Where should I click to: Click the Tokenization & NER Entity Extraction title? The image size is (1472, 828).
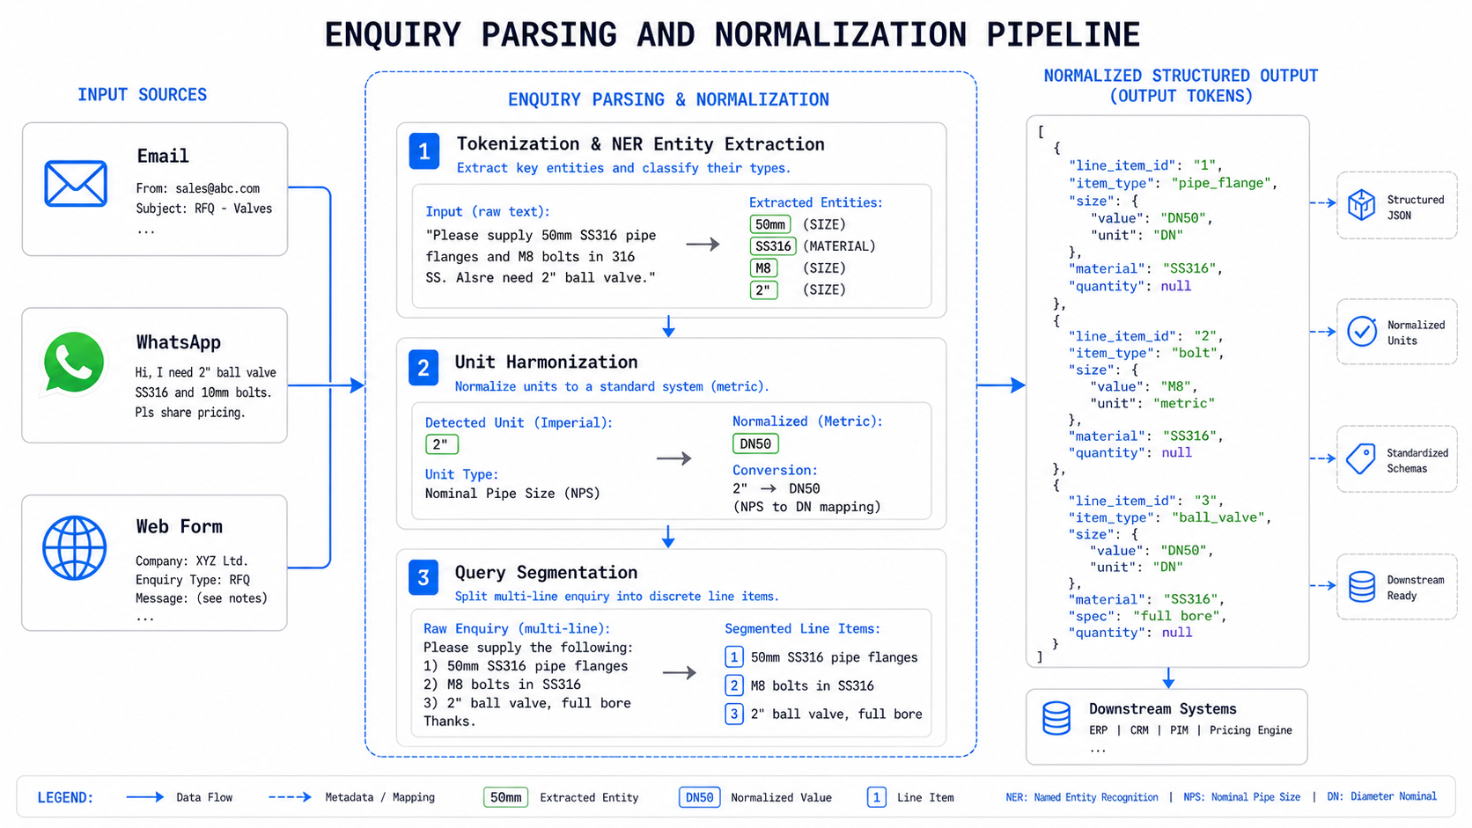coord(641,143)
